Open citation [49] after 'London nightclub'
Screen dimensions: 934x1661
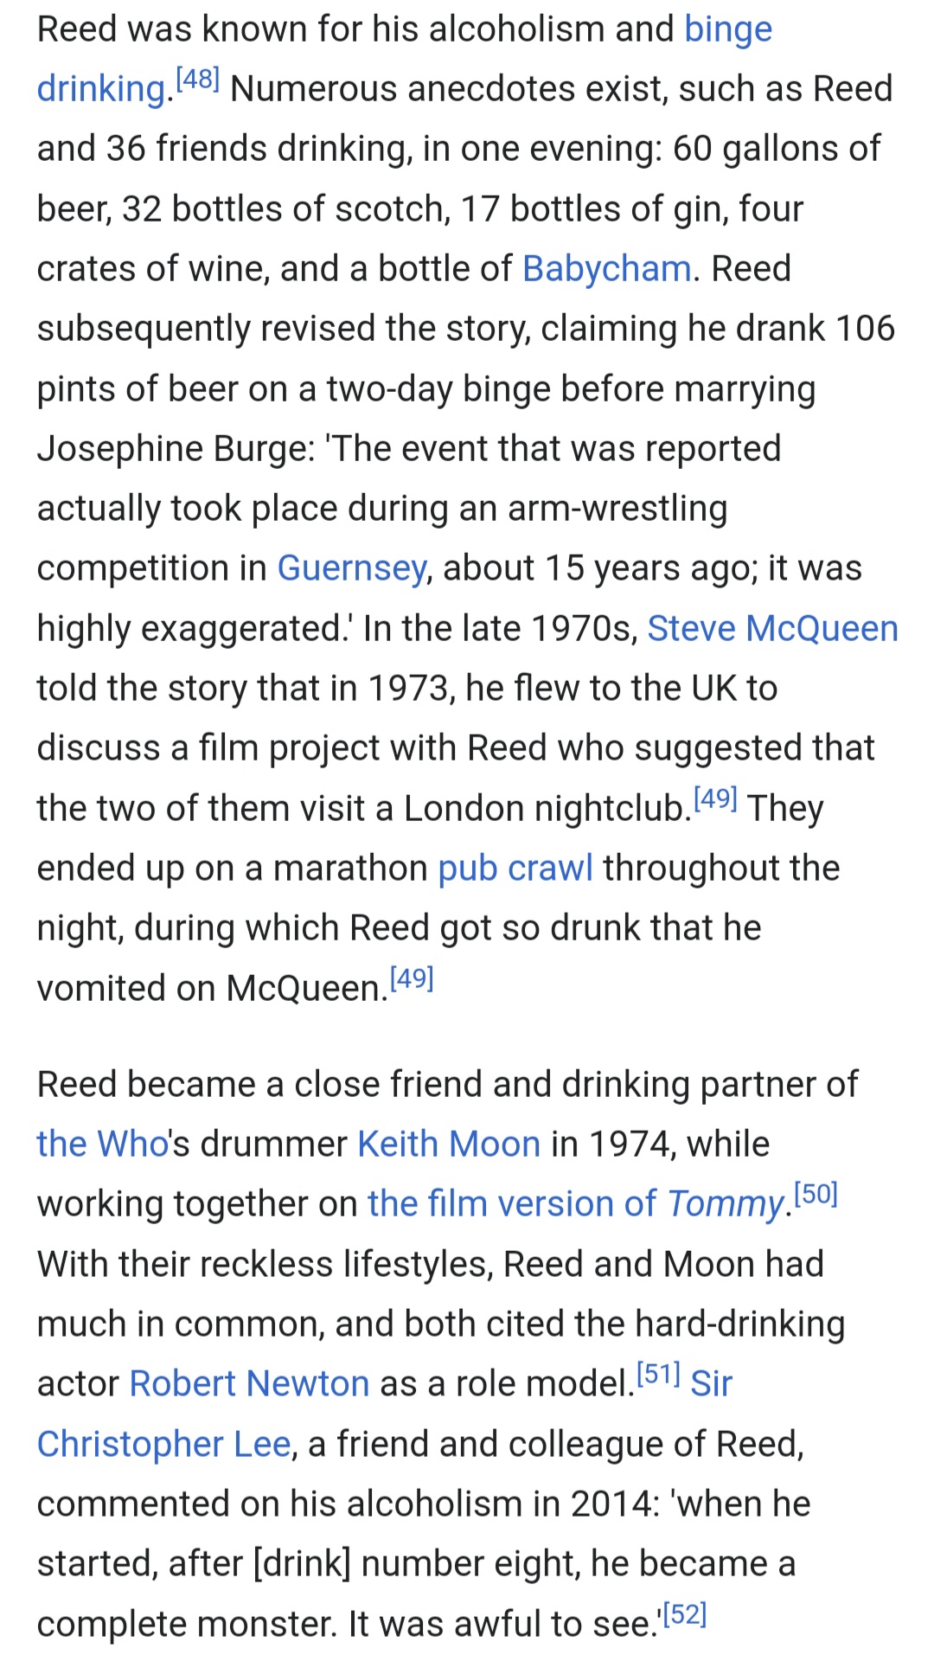click(x=715, y=798)
